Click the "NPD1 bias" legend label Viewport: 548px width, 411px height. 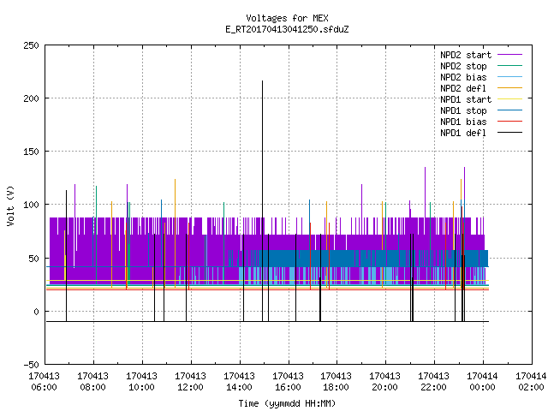pyautogui.click(x=463, y=122)
